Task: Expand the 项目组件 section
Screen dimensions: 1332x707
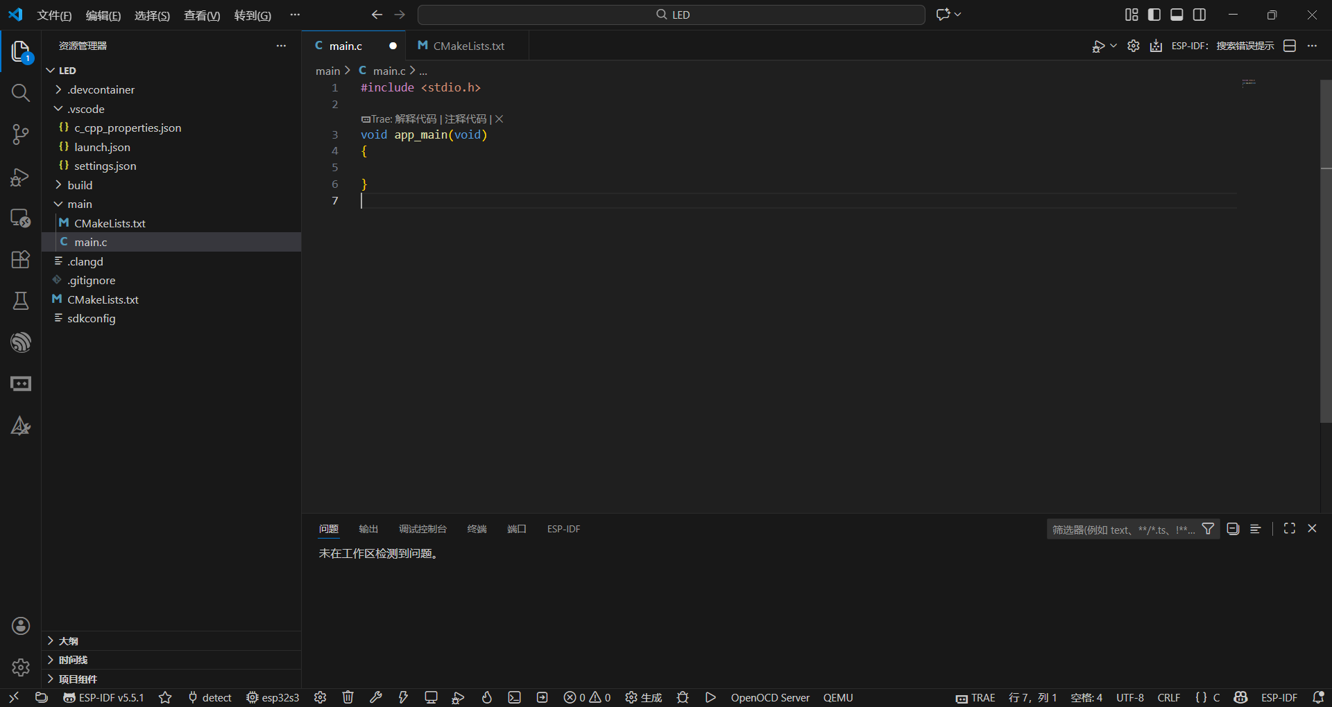Action: [171, 679]
